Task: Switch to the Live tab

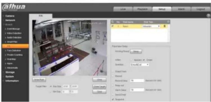Action: [123, 9]
